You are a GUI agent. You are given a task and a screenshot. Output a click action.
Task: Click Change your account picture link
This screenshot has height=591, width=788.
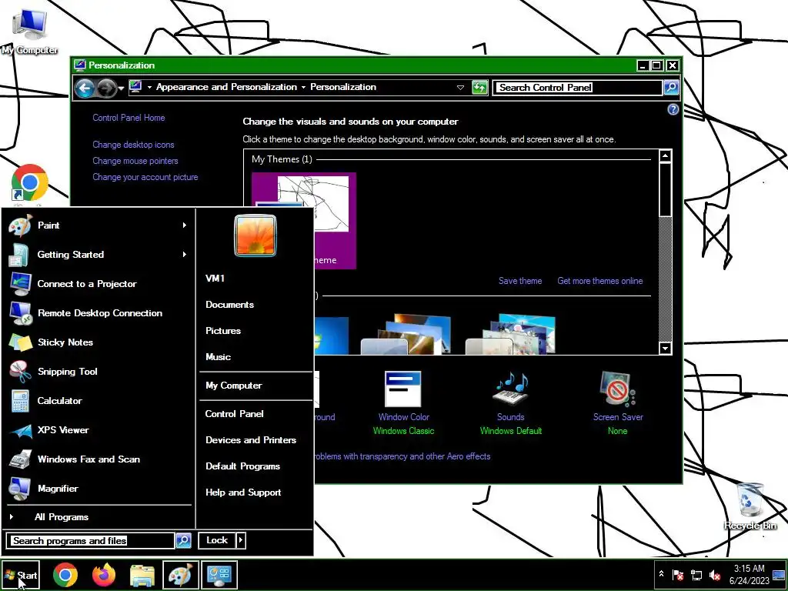(x=145, y=177)
